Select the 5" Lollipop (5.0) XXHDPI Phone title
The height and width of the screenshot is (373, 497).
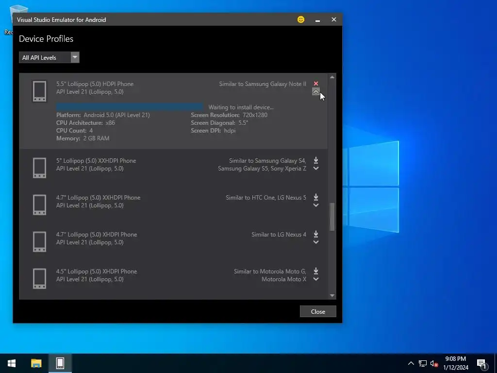(96, 160)
